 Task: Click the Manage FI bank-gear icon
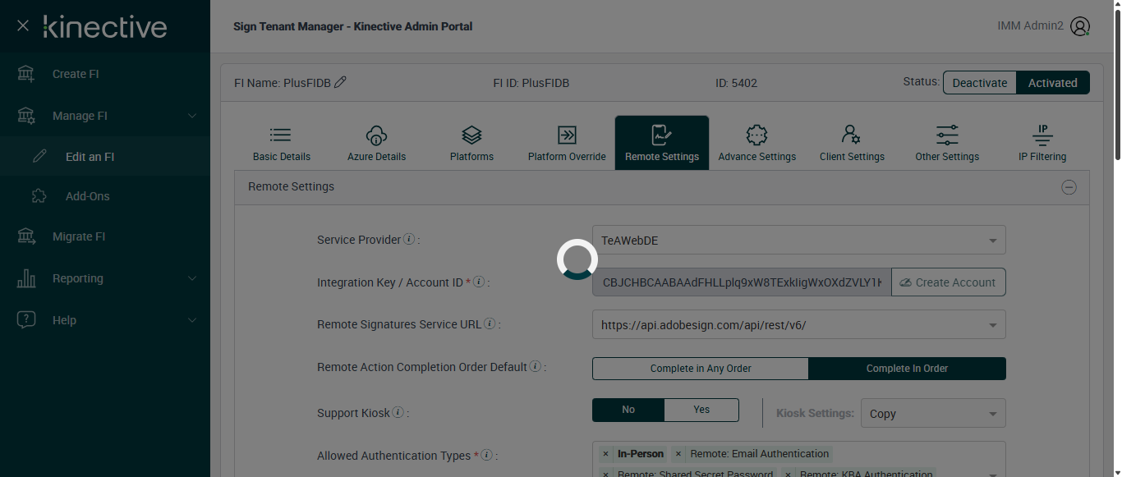26,116
